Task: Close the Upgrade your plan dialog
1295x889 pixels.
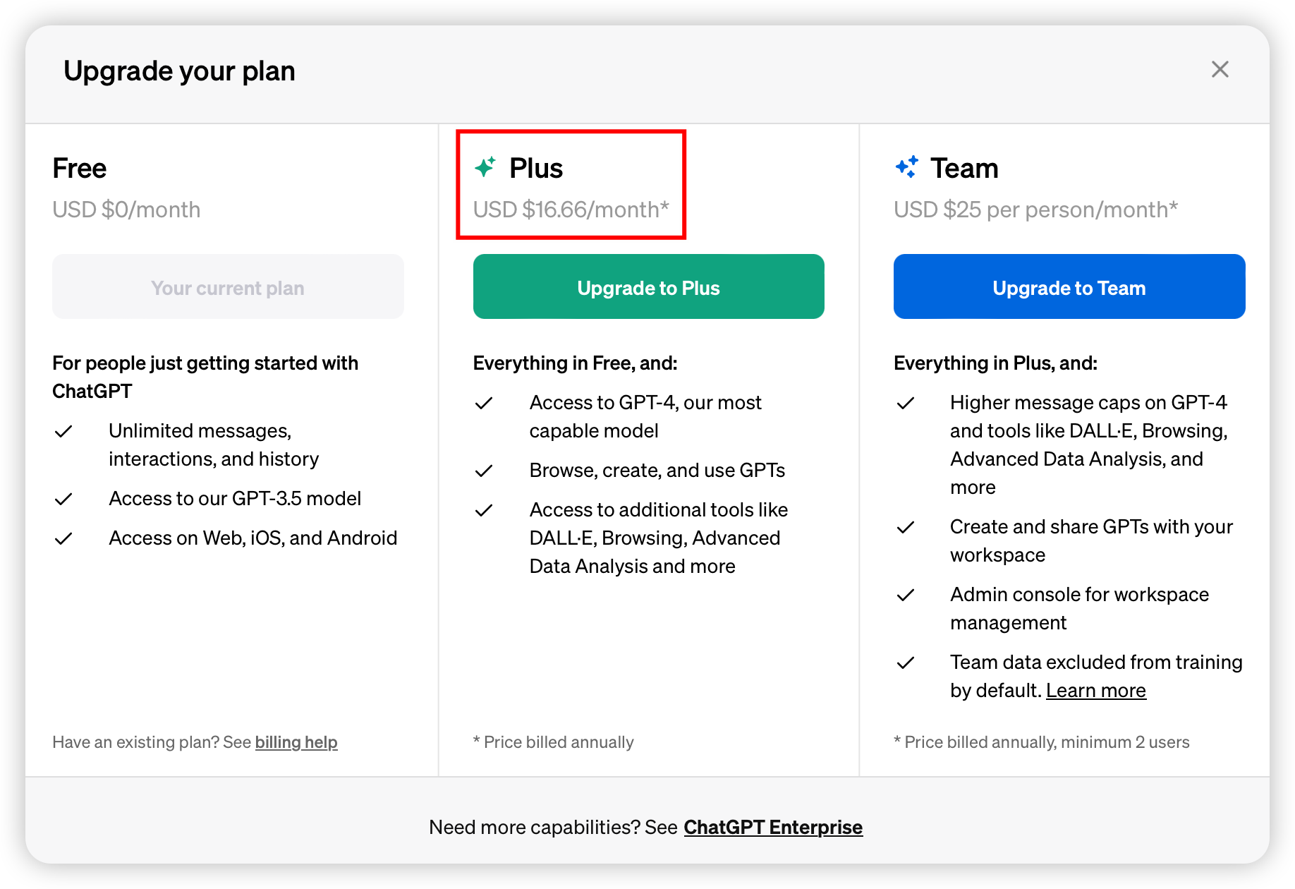Action: tap(1220, 69)
